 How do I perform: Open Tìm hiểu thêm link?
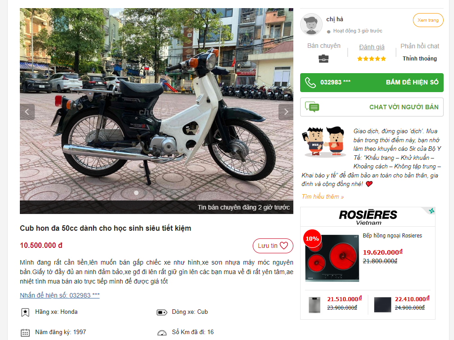[323, 197]
